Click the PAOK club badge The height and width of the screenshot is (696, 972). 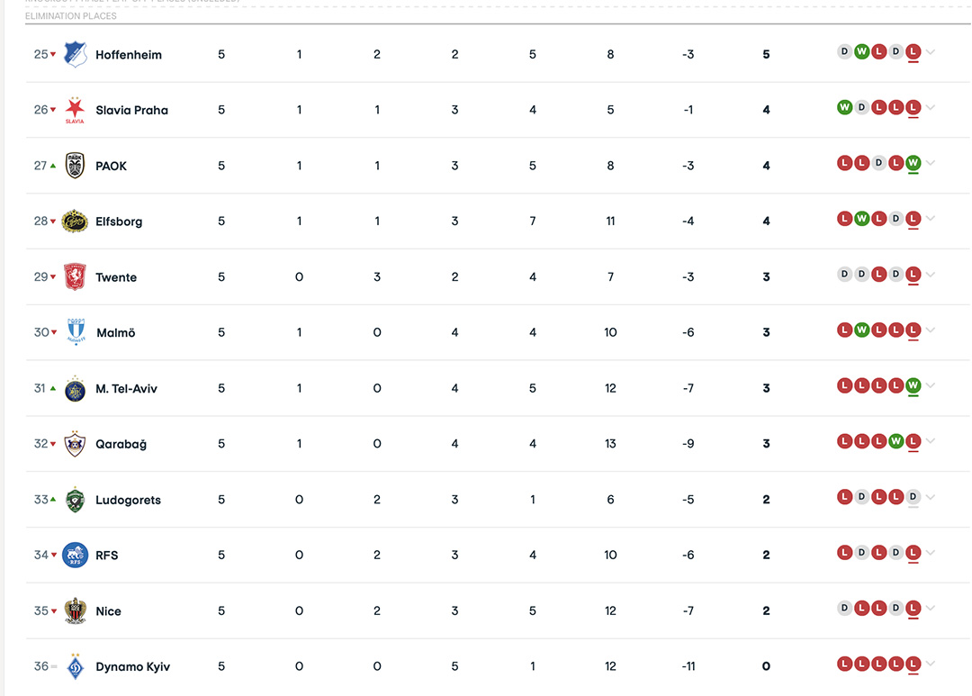[x=75, y=166]
